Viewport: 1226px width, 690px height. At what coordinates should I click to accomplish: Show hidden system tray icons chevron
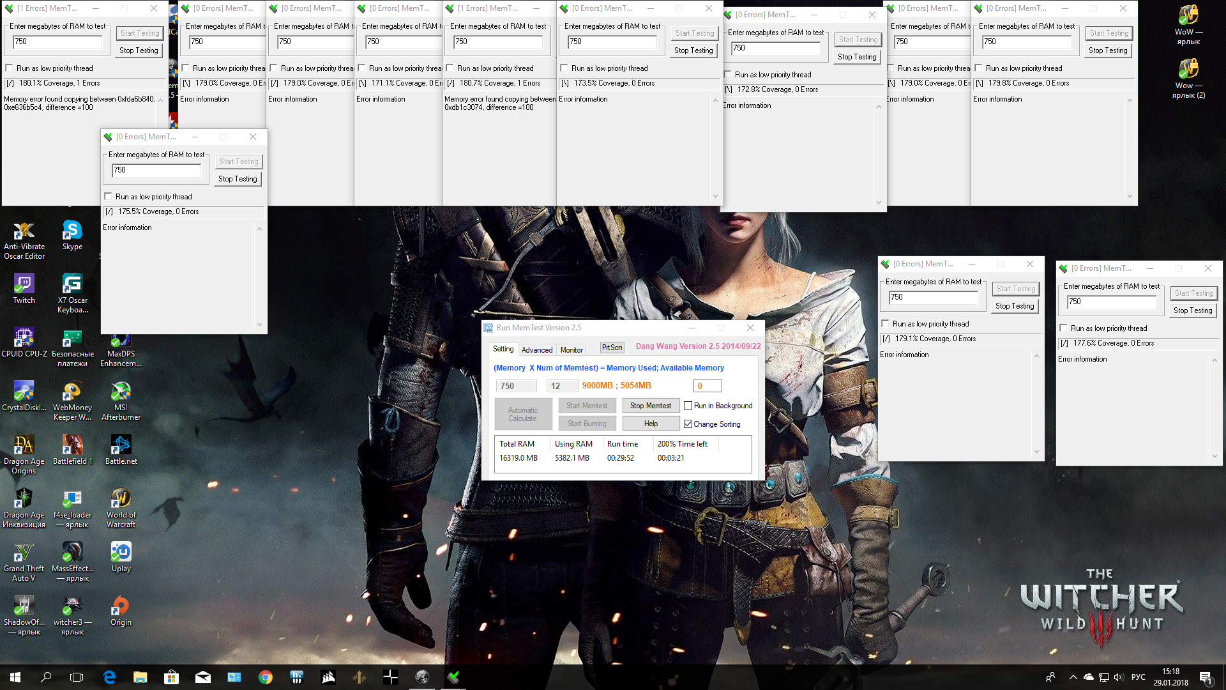tap(1073, 677)
